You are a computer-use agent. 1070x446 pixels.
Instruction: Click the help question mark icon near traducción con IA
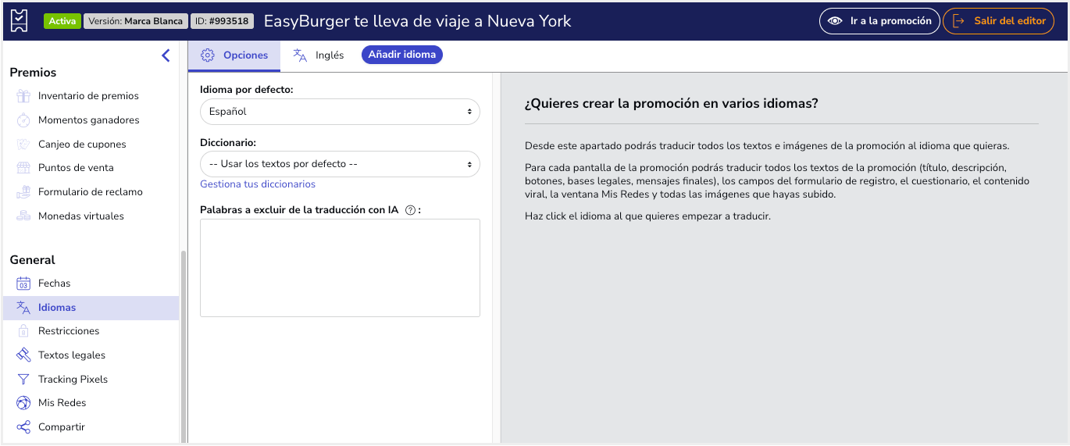click(410, 210)
